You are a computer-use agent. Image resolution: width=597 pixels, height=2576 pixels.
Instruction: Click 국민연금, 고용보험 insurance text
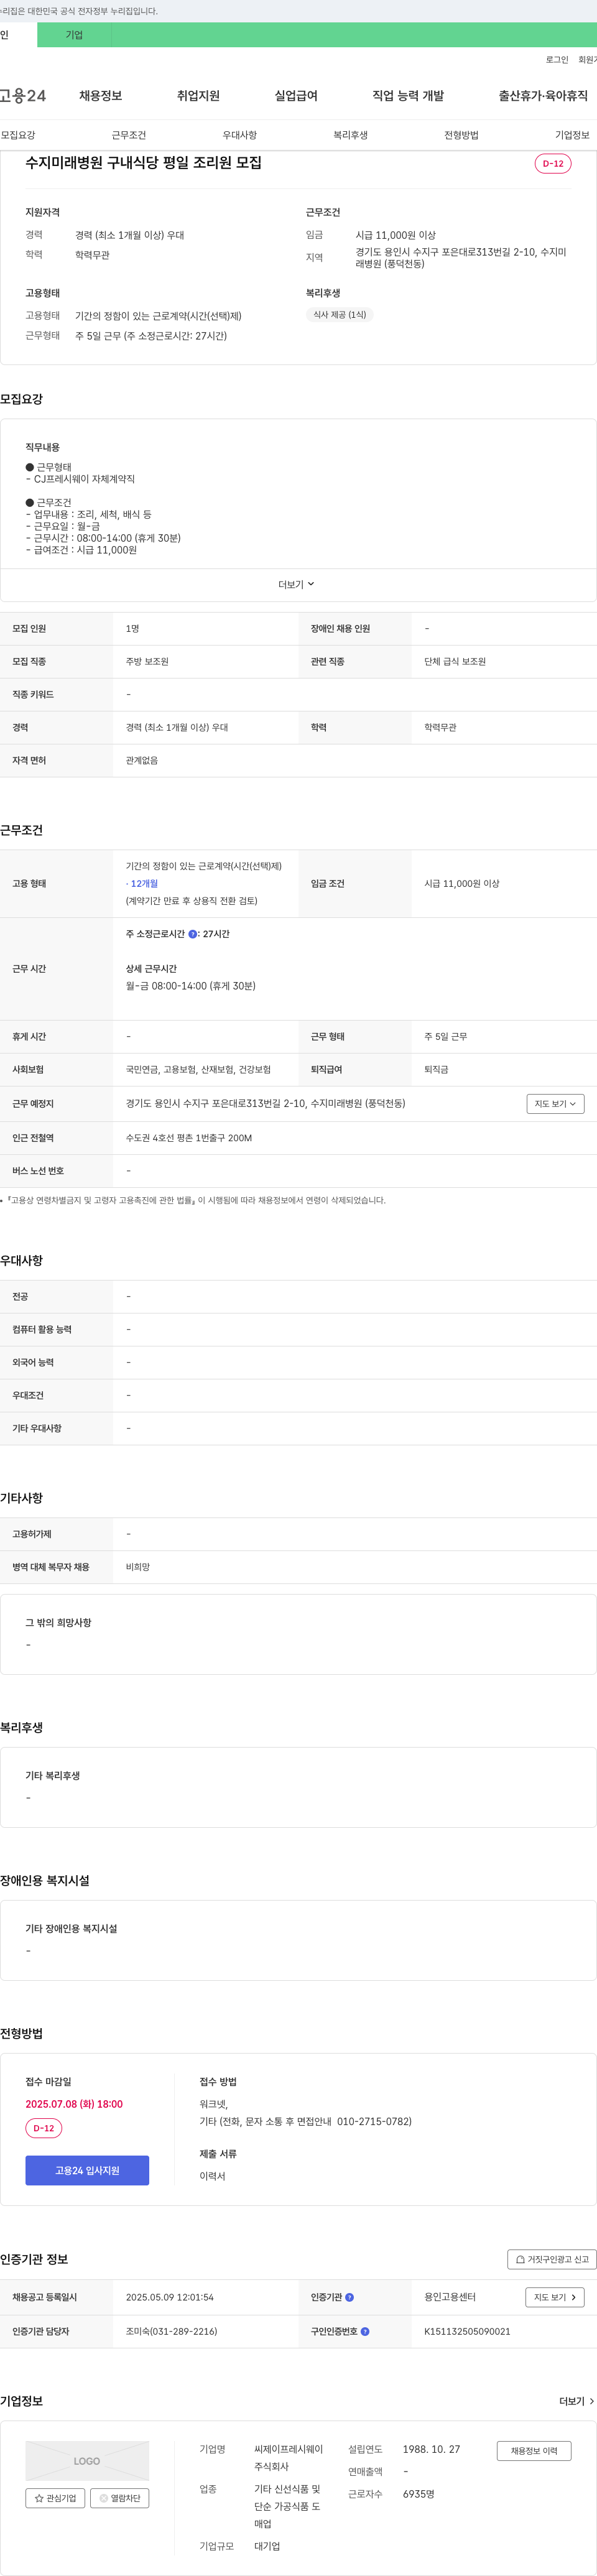[x=198, y=1070]
